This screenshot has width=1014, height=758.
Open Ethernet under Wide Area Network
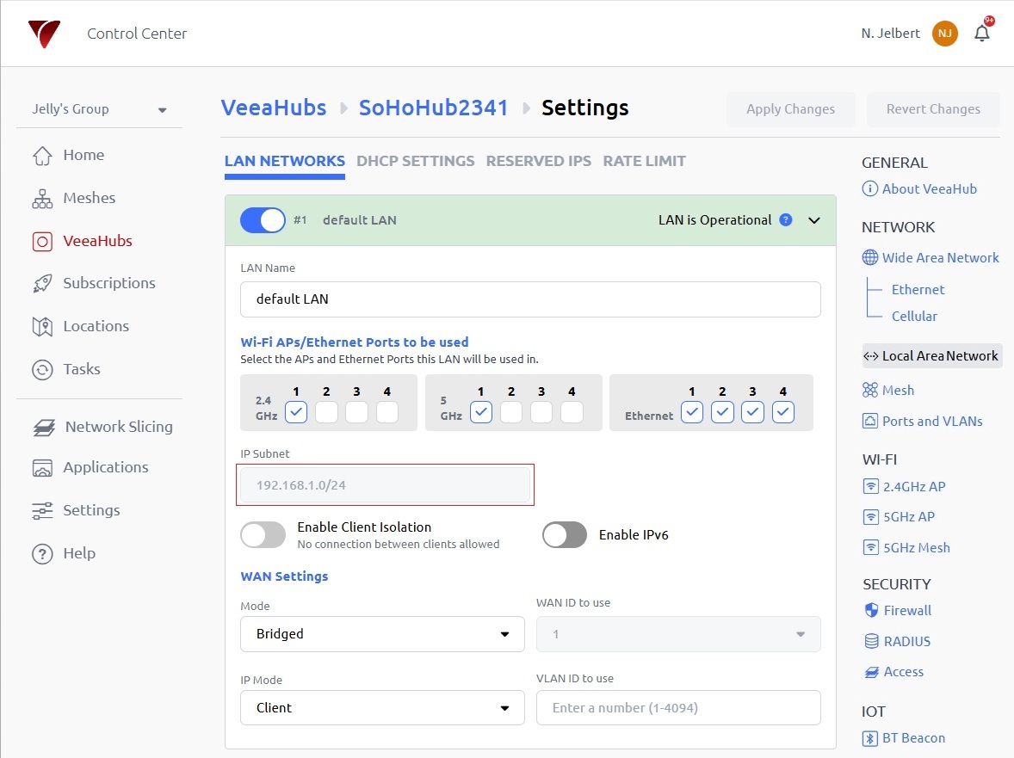pyautogui.click(x=918, y=289)
